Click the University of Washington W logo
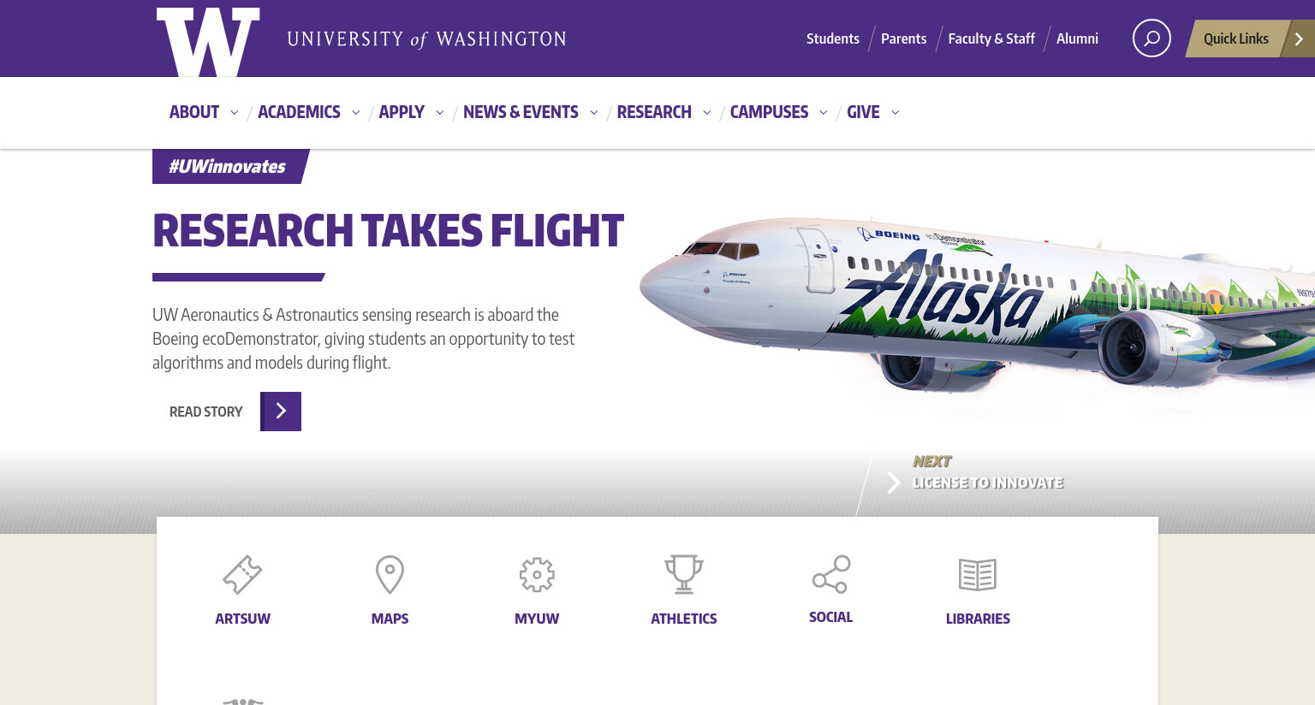Image resolution: width=1315 pixels, height=705 pixels. [208, 42]
